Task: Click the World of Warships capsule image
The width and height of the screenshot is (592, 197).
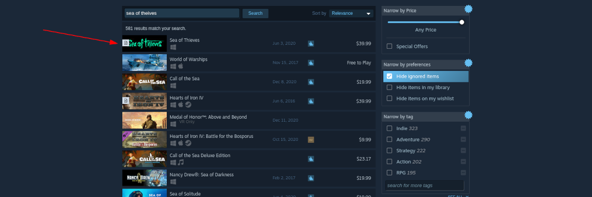Action: click(145, 63)
